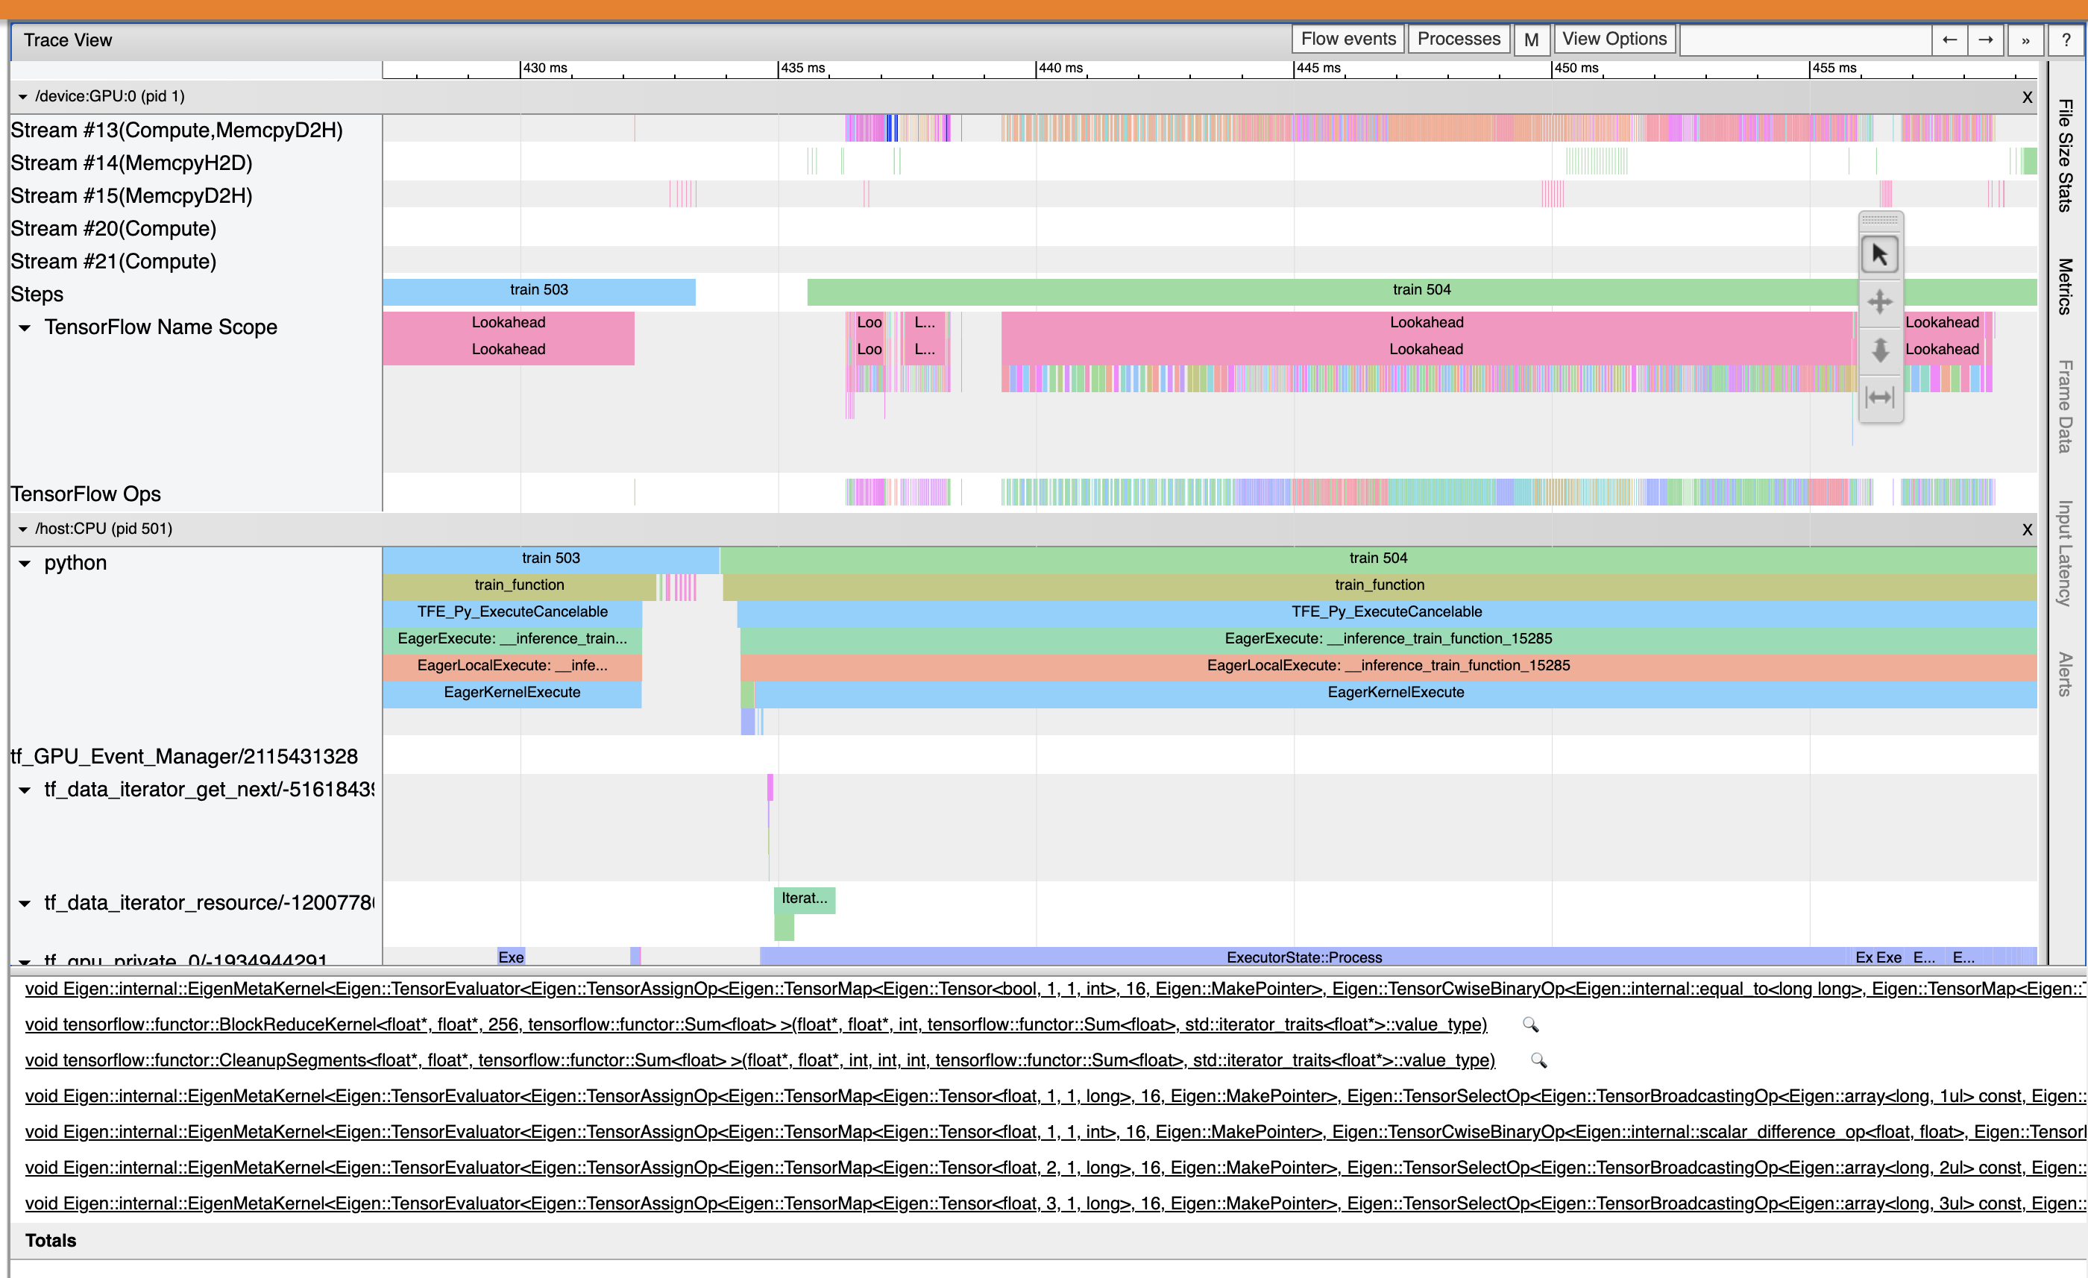Collapse the /device:GPU:0 process section

point(23,97)
